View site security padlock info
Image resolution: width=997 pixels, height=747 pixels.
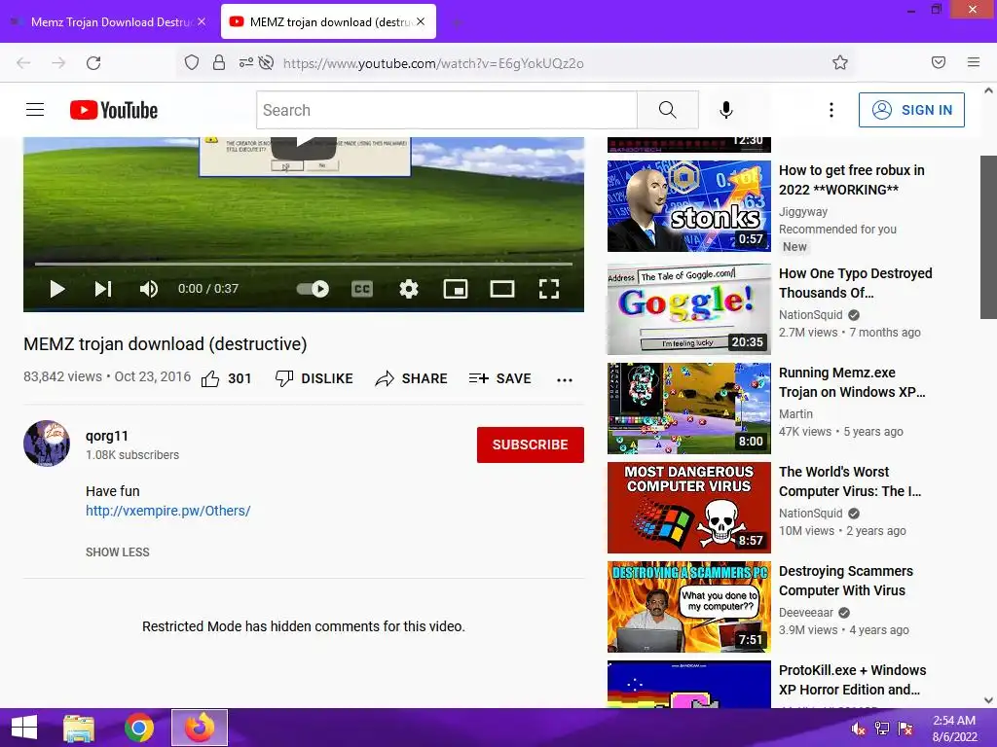[219, 62]
